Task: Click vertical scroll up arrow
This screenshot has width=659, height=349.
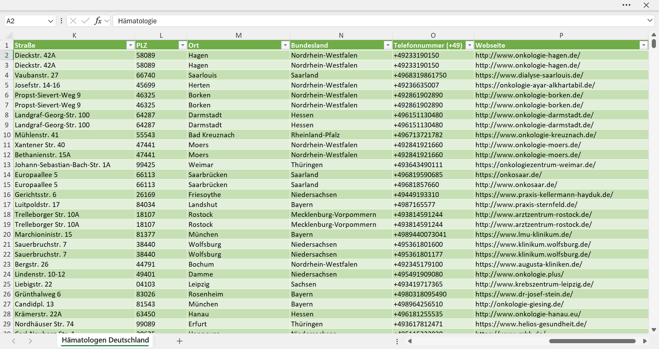Action: [654, 34]
